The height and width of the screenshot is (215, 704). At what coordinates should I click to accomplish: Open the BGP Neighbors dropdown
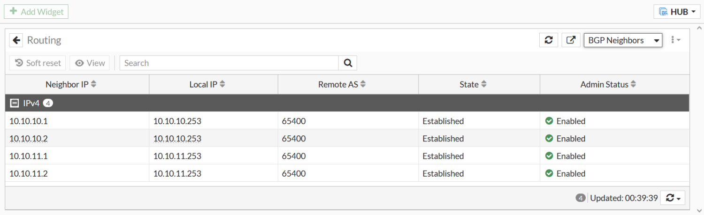(x=623, y=40)
